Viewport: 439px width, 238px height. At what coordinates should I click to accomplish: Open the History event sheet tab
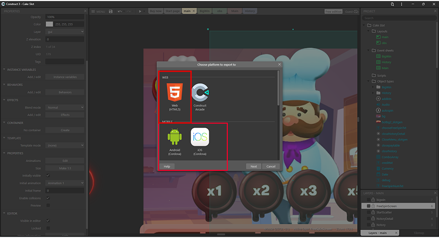[x=250, y=11]
